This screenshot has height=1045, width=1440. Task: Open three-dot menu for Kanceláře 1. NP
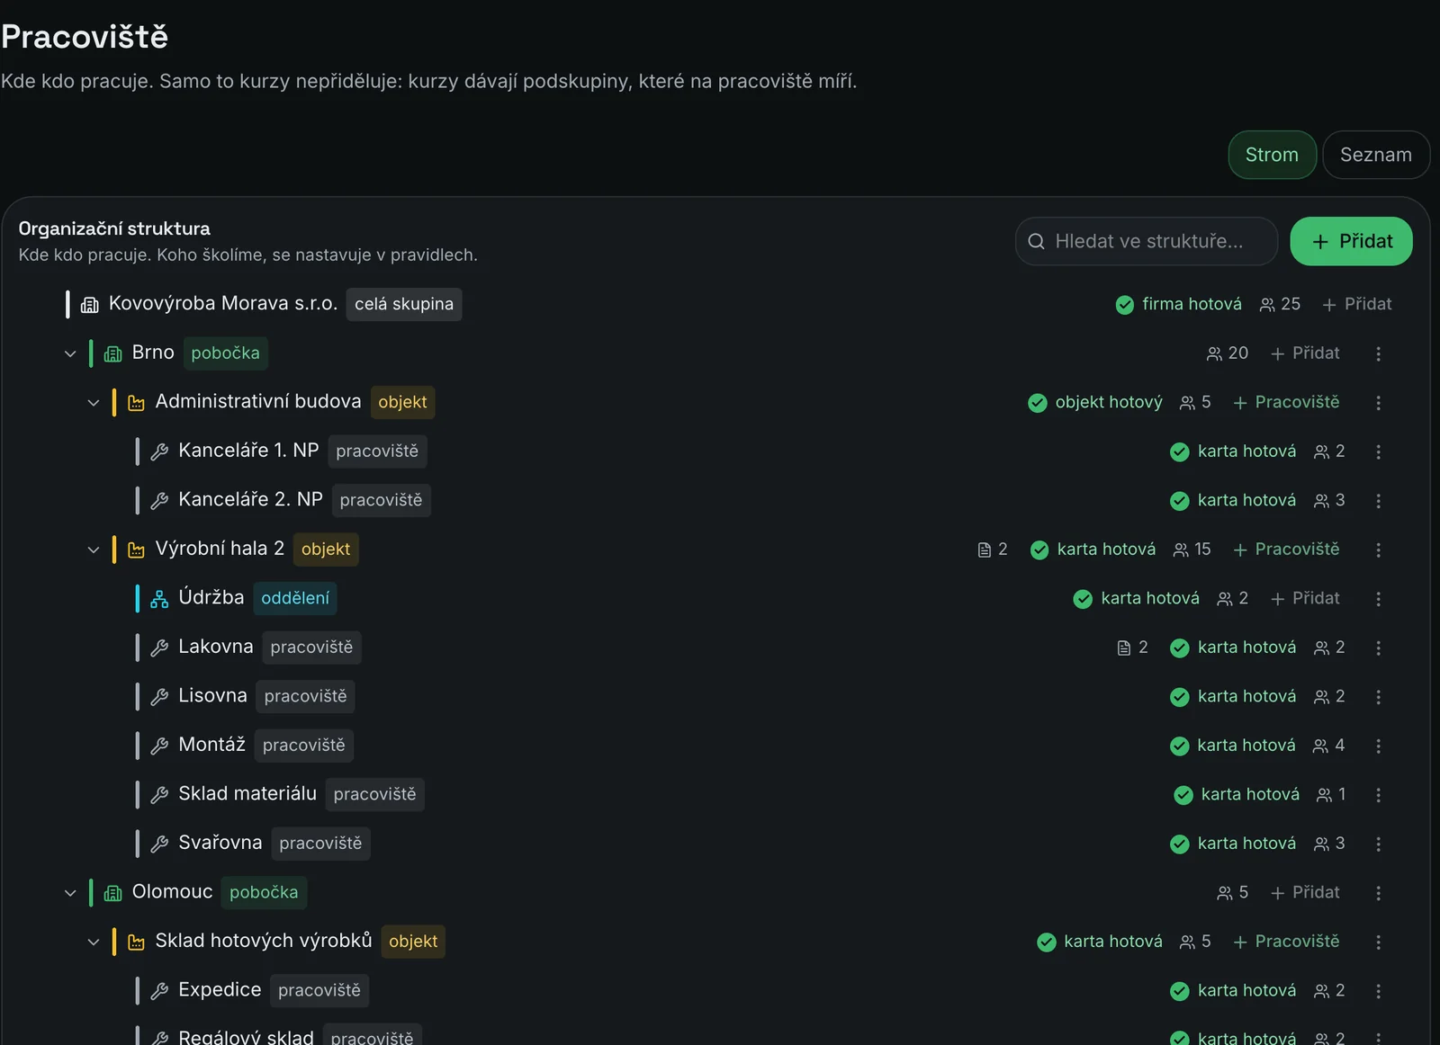click(1378, 451)
